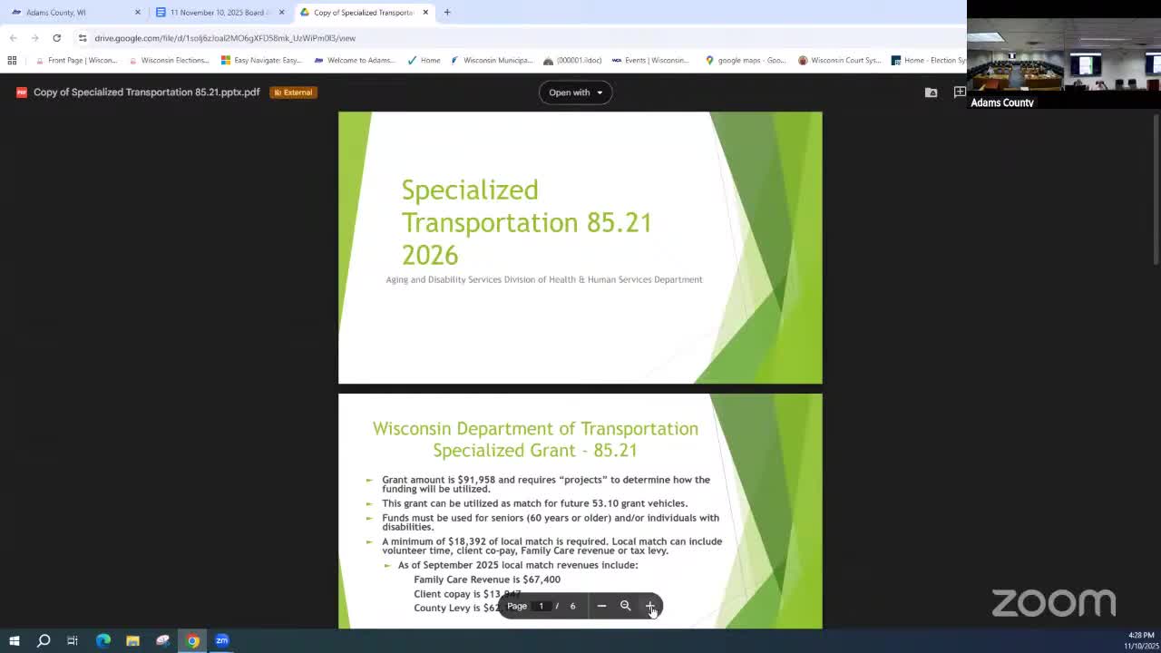Screen dimensions: 1161x653
Task: Switch to Google Chrome on the taskbar
Action: [192, 640]
